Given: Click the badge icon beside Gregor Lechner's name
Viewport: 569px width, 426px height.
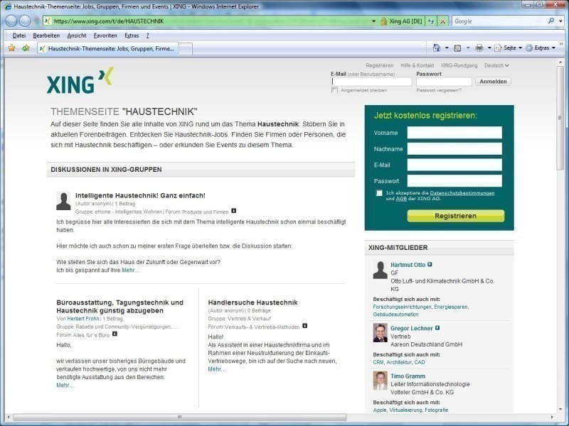Looking at the screenshot, I should [437, 328].
